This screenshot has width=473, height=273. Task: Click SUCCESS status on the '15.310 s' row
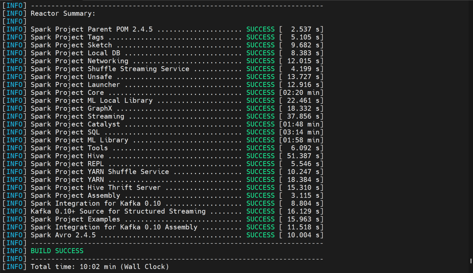[x=261, y=188]
